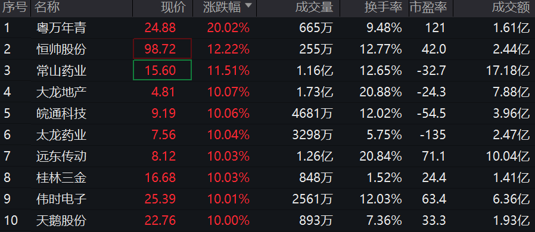This screenshot has height=232, width=535.
Task: Select the 常山药业 row
Action: pos(267,71)
